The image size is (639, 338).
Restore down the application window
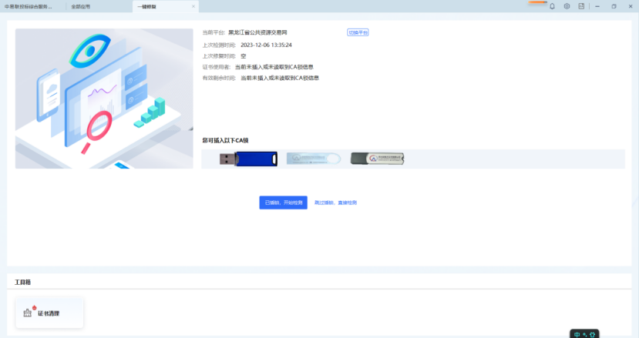[x=614, y=6]
